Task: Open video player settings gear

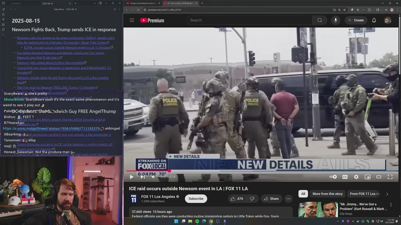Action: coord(356,177)
